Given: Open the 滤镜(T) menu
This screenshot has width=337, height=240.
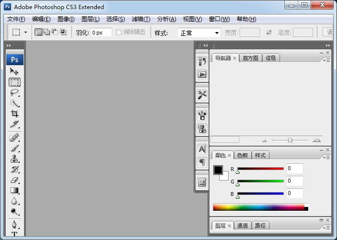Looking at the screenshot, I should tap(141, 19).
